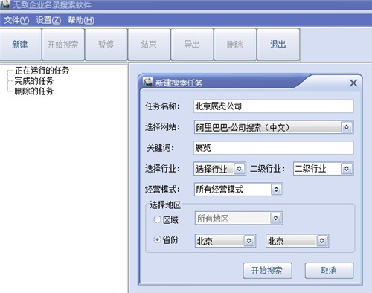Close the 新建搜索任务 dialog
372x293 pixels.
coord(353,83)
